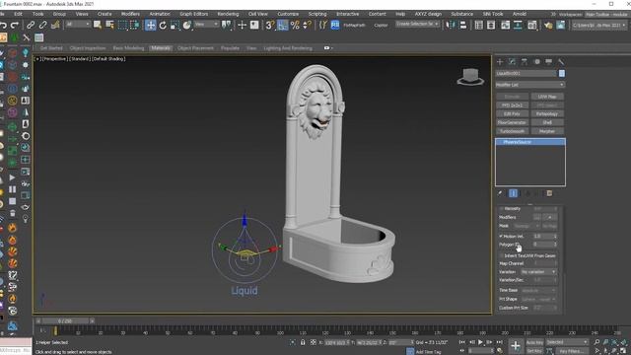Toggle the 3D Snaps icon

point(269,25)
